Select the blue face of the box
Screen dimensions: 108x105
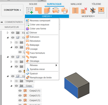pos(71,88)
